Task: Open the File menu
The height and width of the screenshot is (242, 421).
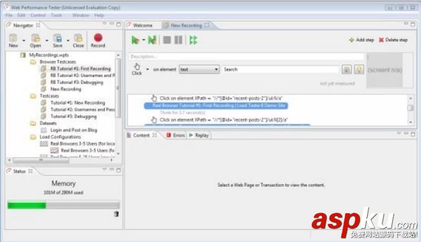Action: tap(9, 15)
